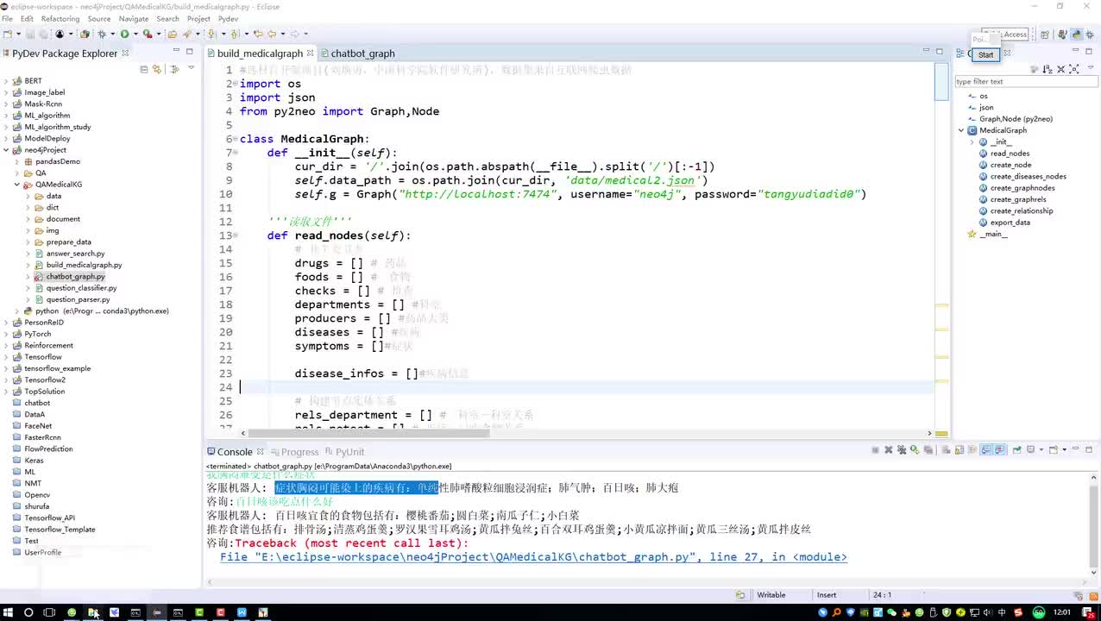This screenshot has height=621, width=1101.
Task: Click Expand All icon in Outline panel
Action: click(1073, 69)
